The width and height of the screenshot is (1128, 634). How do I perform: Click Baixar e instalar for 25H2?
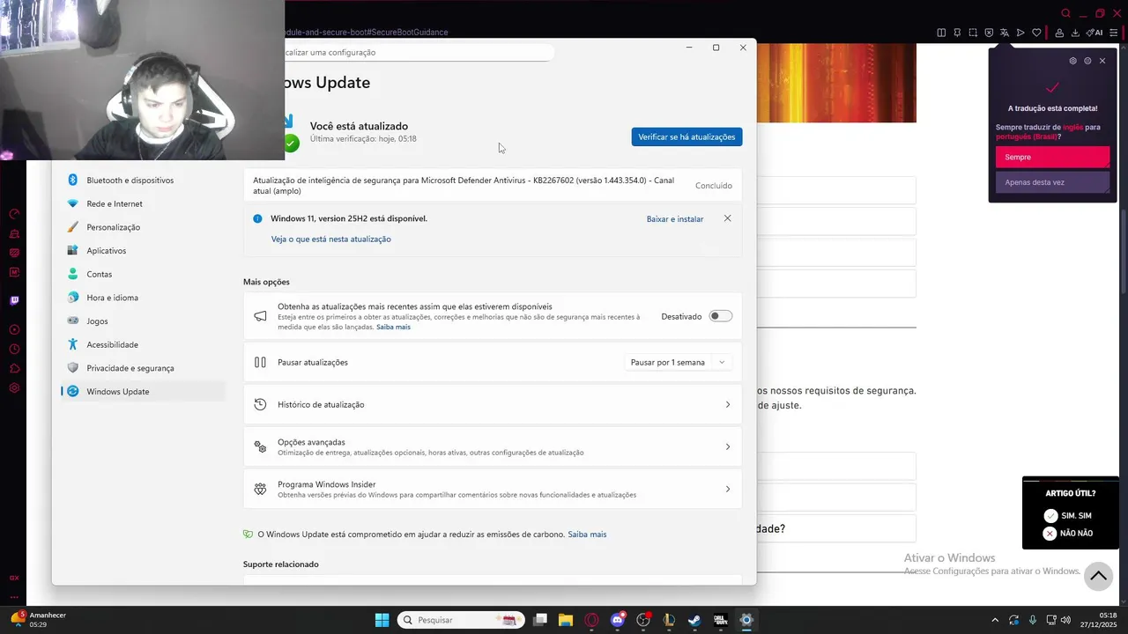(x=675, y=218)
